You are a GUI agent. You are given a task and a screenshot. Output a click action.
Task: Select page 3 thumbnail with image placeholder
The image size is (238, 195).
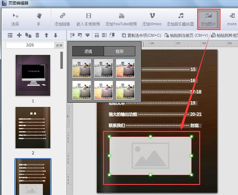(33, 177)
